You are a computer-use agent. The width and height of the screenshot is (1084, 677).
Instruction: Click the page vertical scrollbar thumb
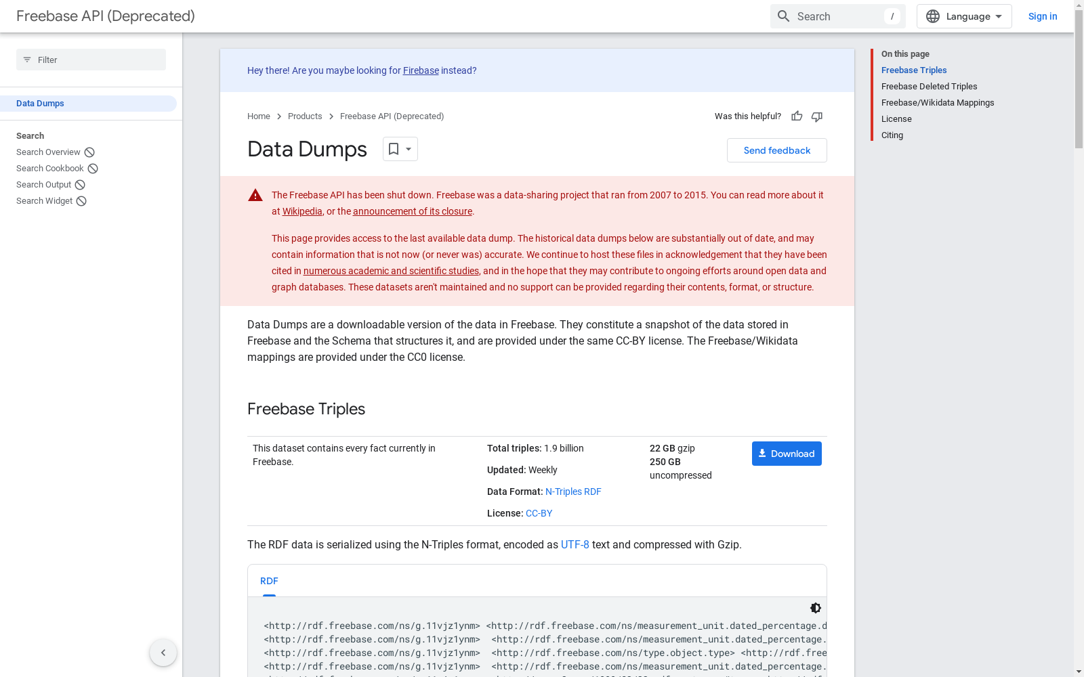pyautogui.click(x=1079, y=80)
